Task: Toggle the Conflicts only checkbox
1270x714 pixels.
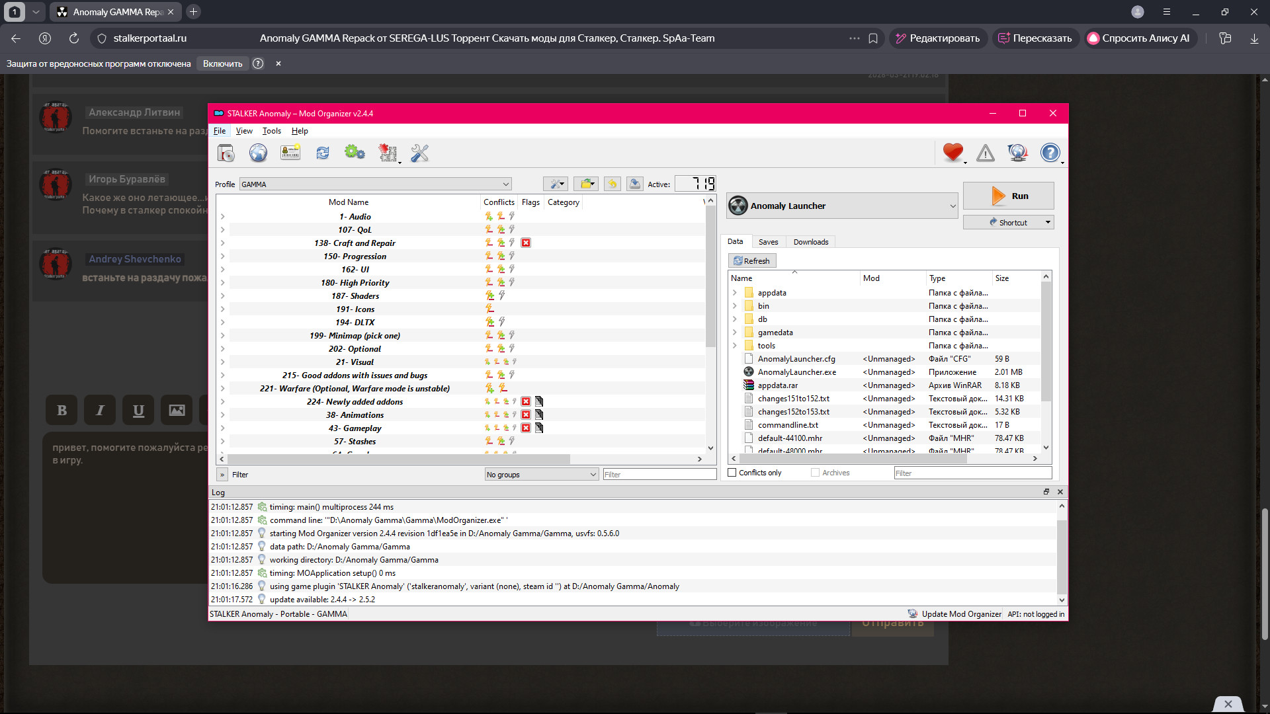Action: (x=732, y=473)
